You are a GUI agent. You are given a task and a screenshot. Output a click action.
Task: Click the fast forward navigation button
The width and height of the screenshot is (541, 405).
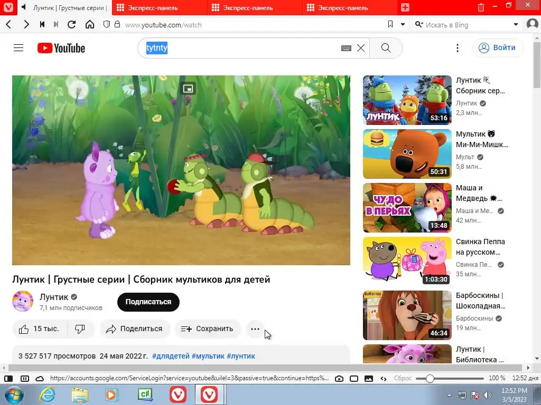[56, 24]
